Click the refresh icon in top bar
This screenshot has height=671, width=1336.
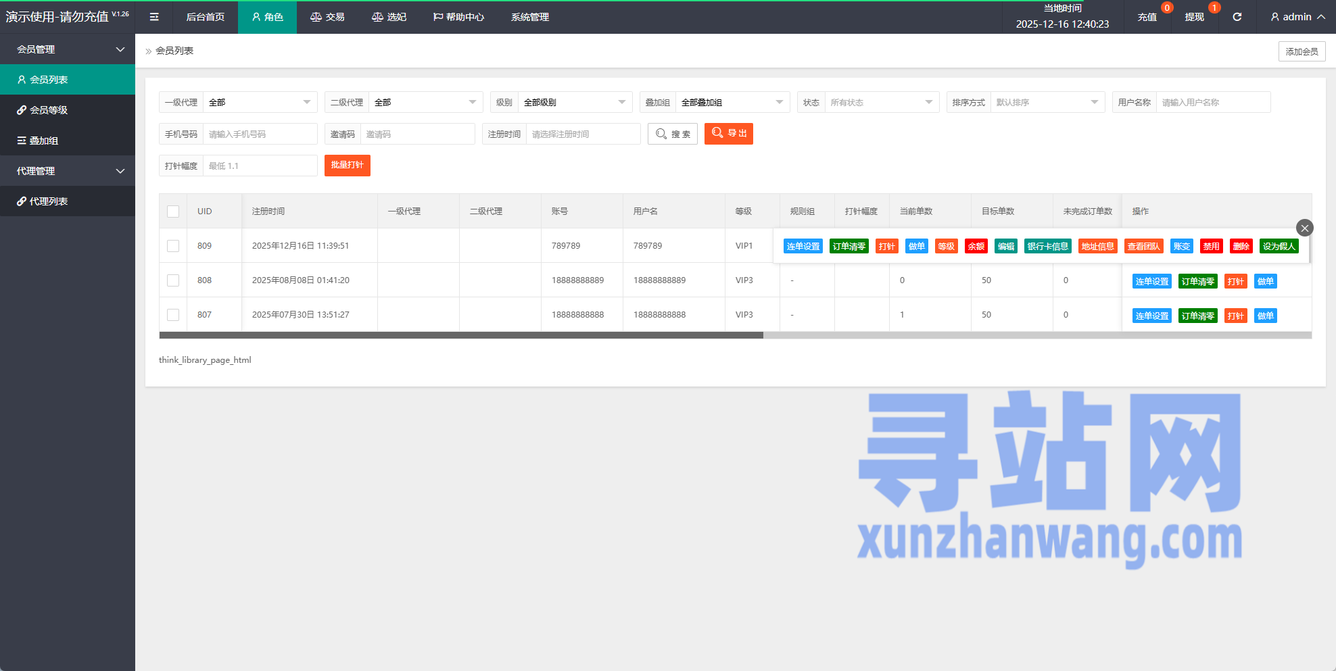[x=1237, y=17]
